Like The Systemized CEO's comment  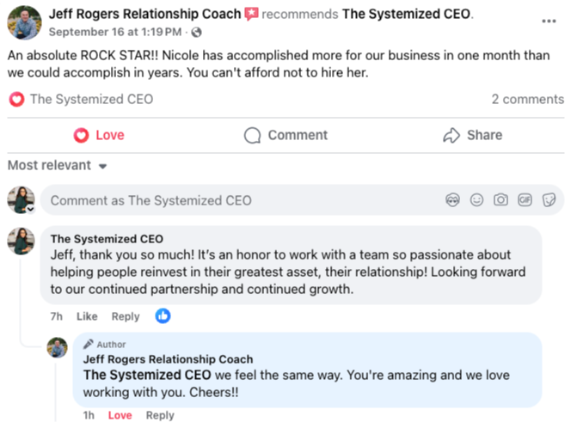coord(87,316)
